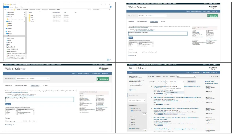The image size is (233, 134).
Task: Click Add to Marked List button on results page
Action: 191,82
